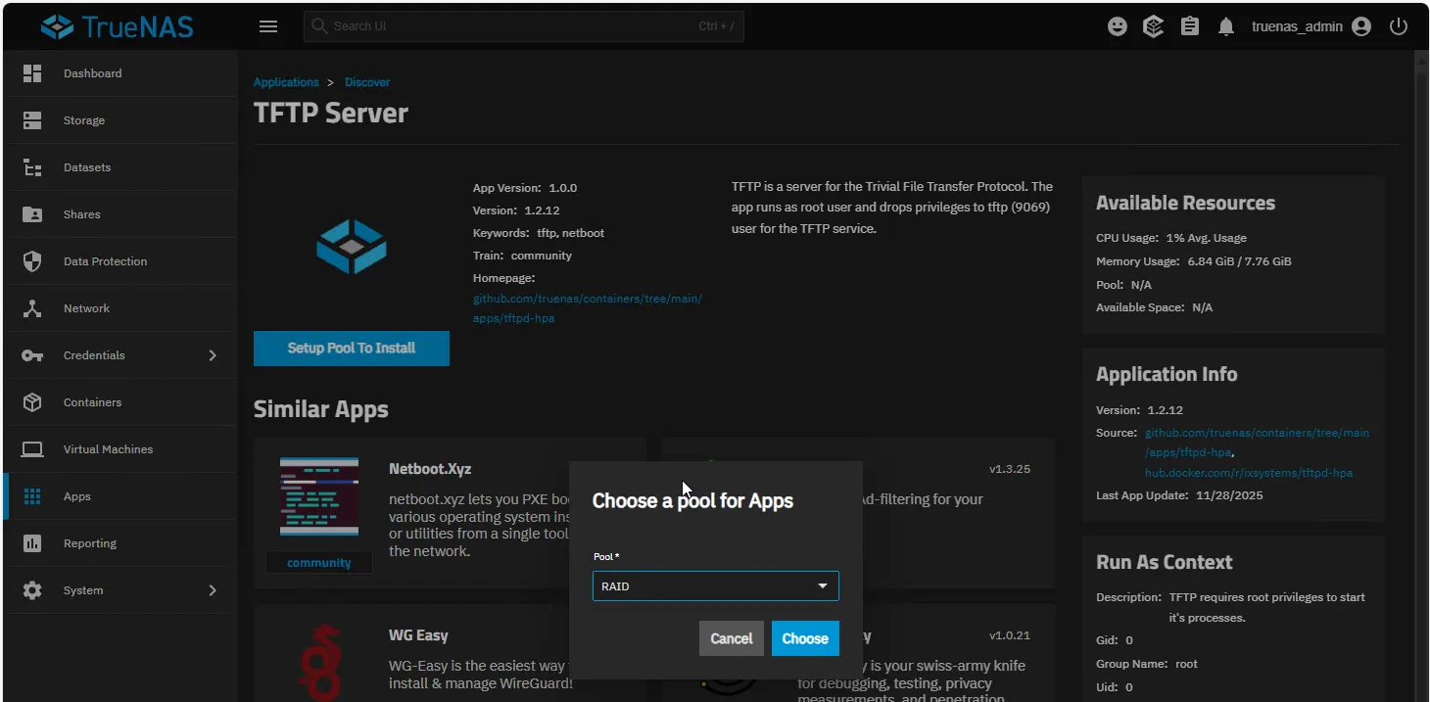
Task: Focus the Search UI input field
Action: click(x=509, y=26)
